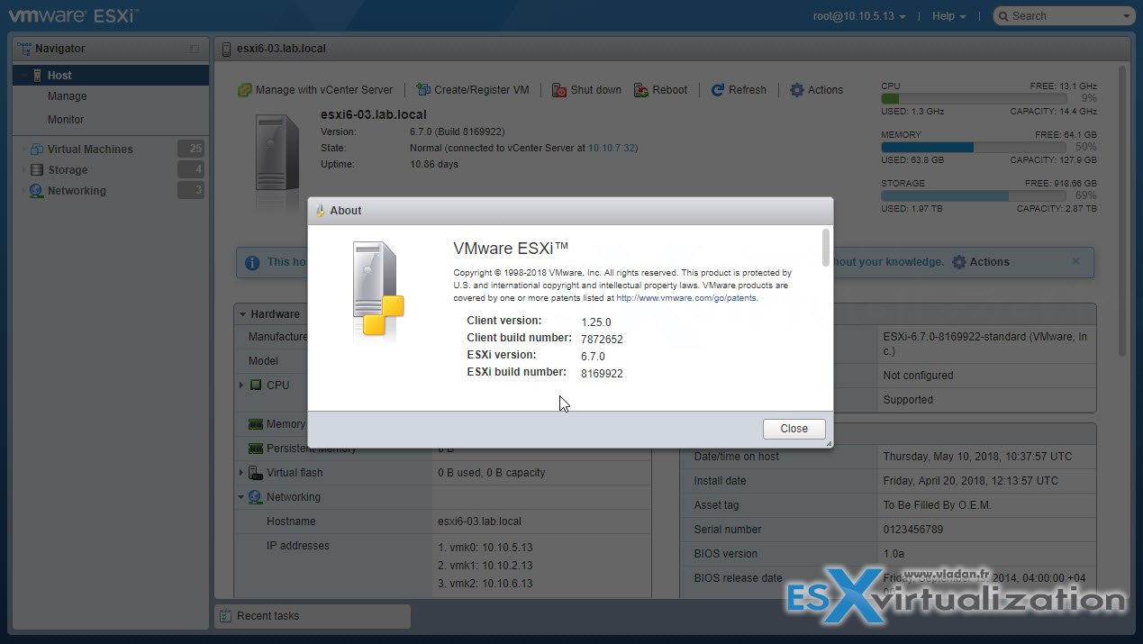
Task: Expand Networking in the Navigator tree
Action: [x=23, y=191]
